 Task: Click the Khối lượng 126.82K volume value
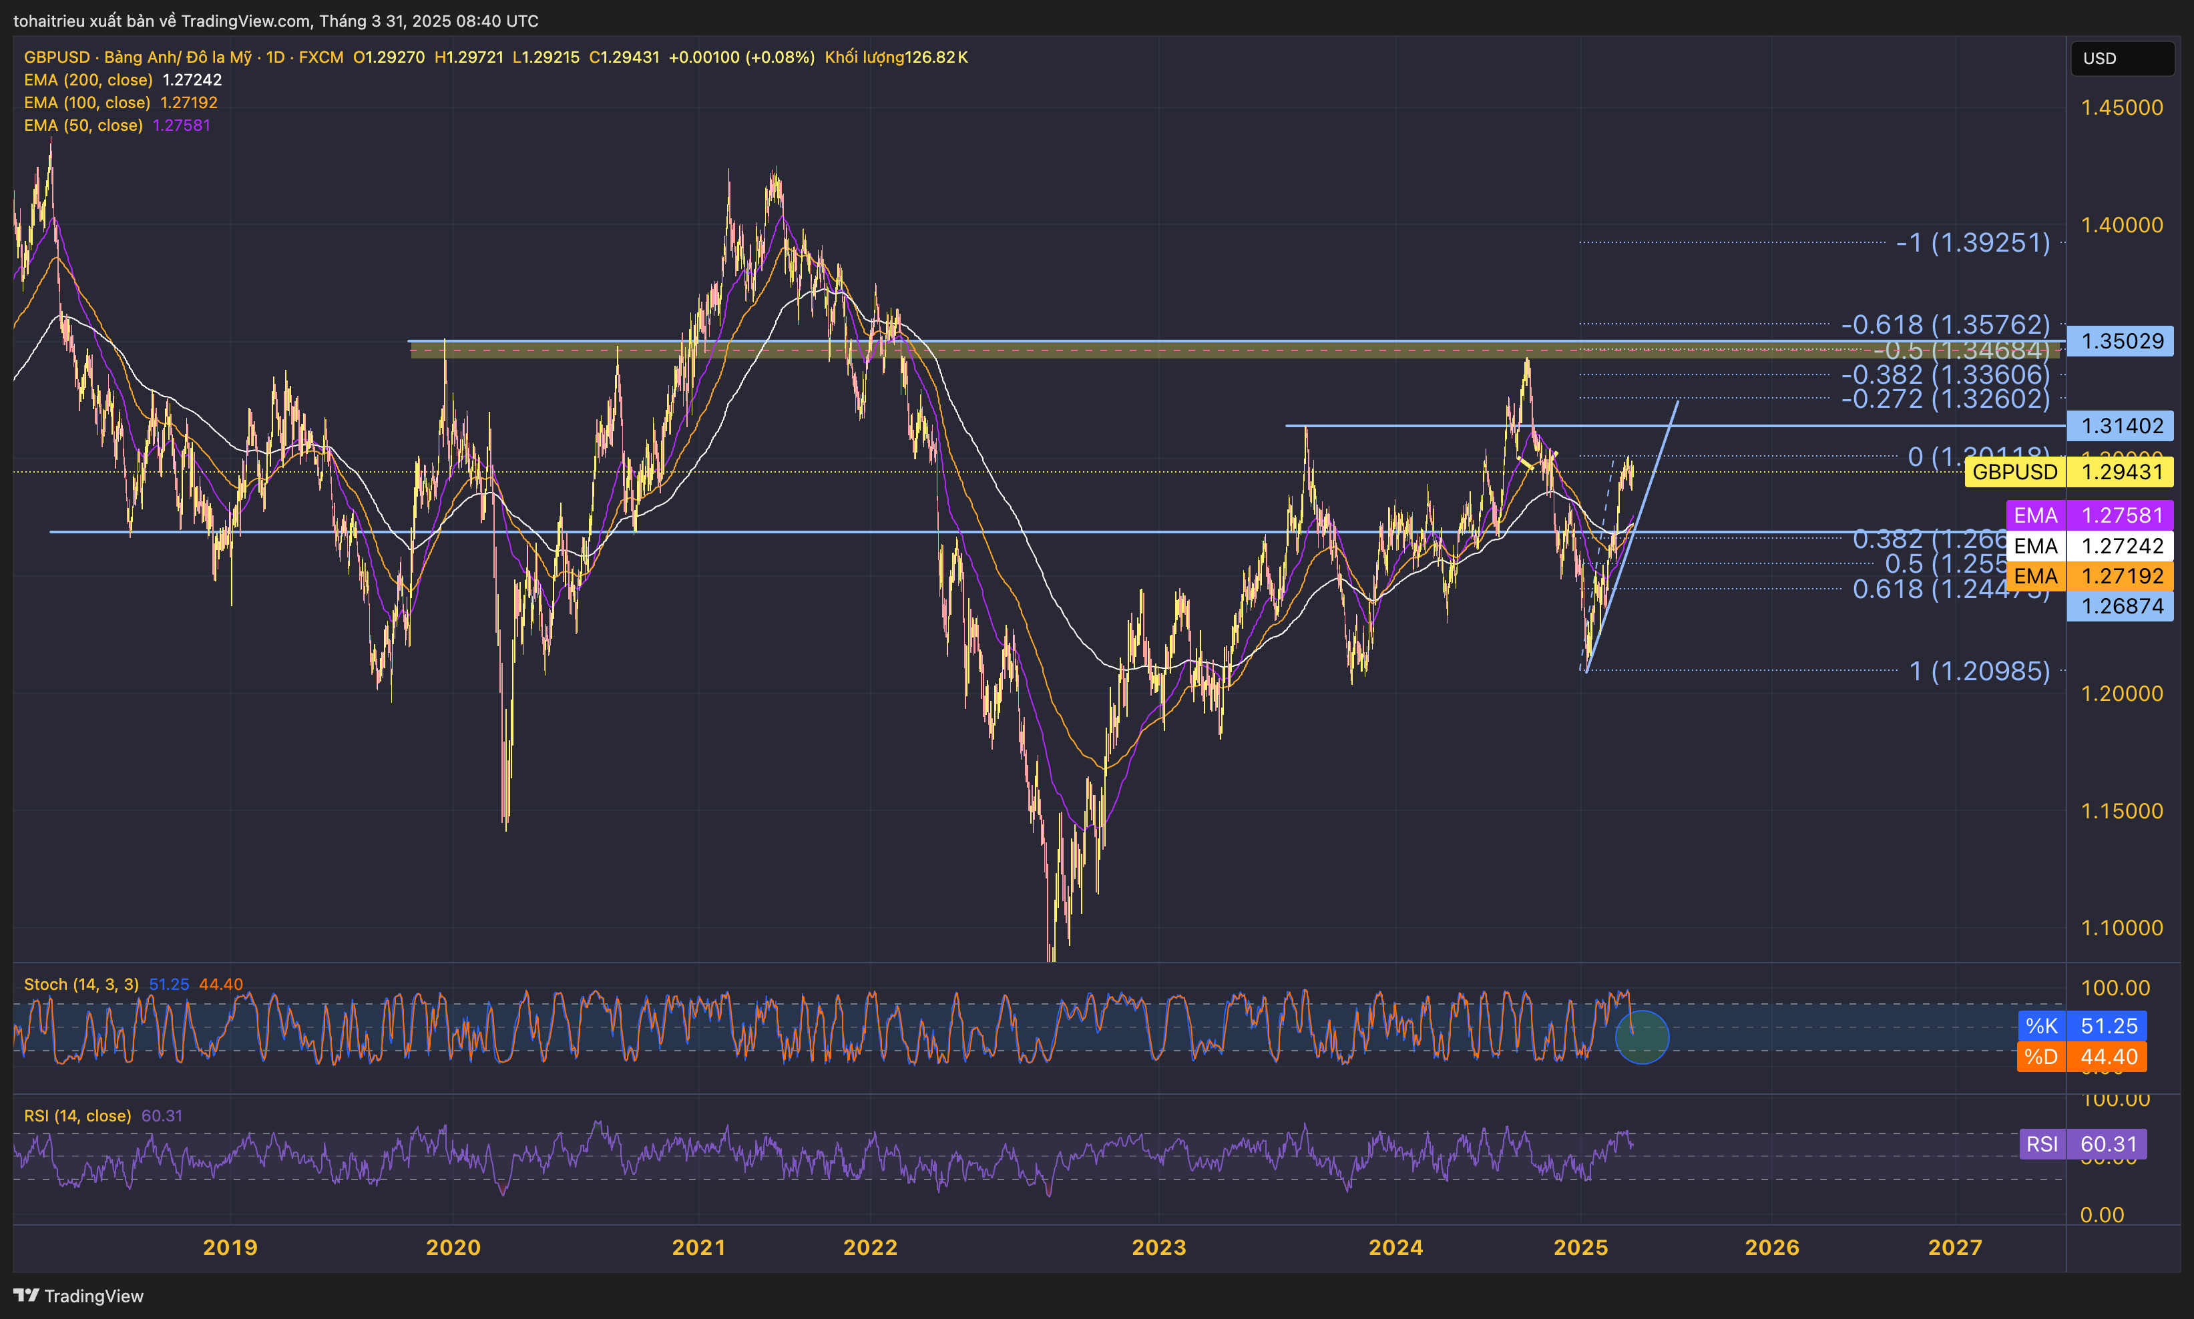(896, 57)
